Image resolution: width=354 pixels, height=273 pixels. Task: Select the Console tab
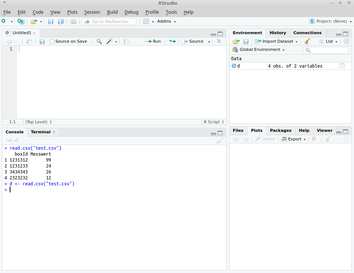pos(15,132)
